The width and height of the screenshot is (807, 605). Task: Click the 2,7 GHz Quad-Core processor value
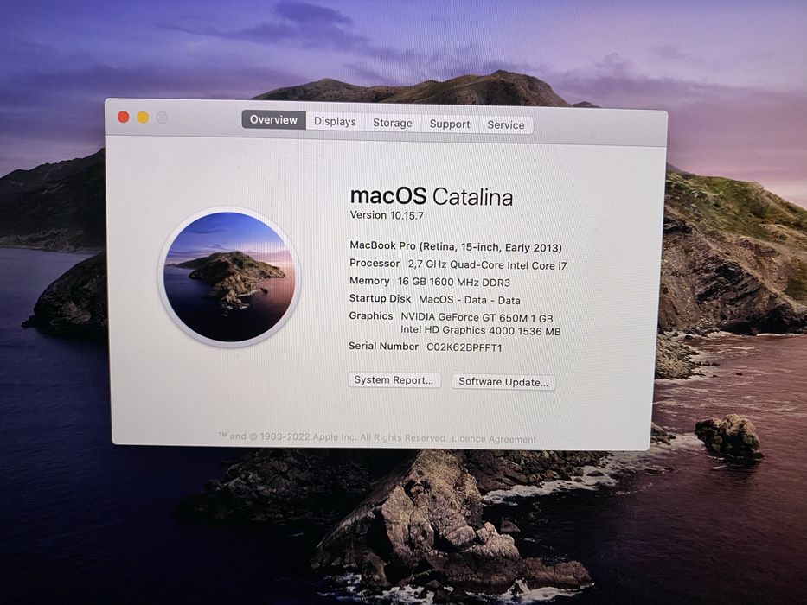487,265
